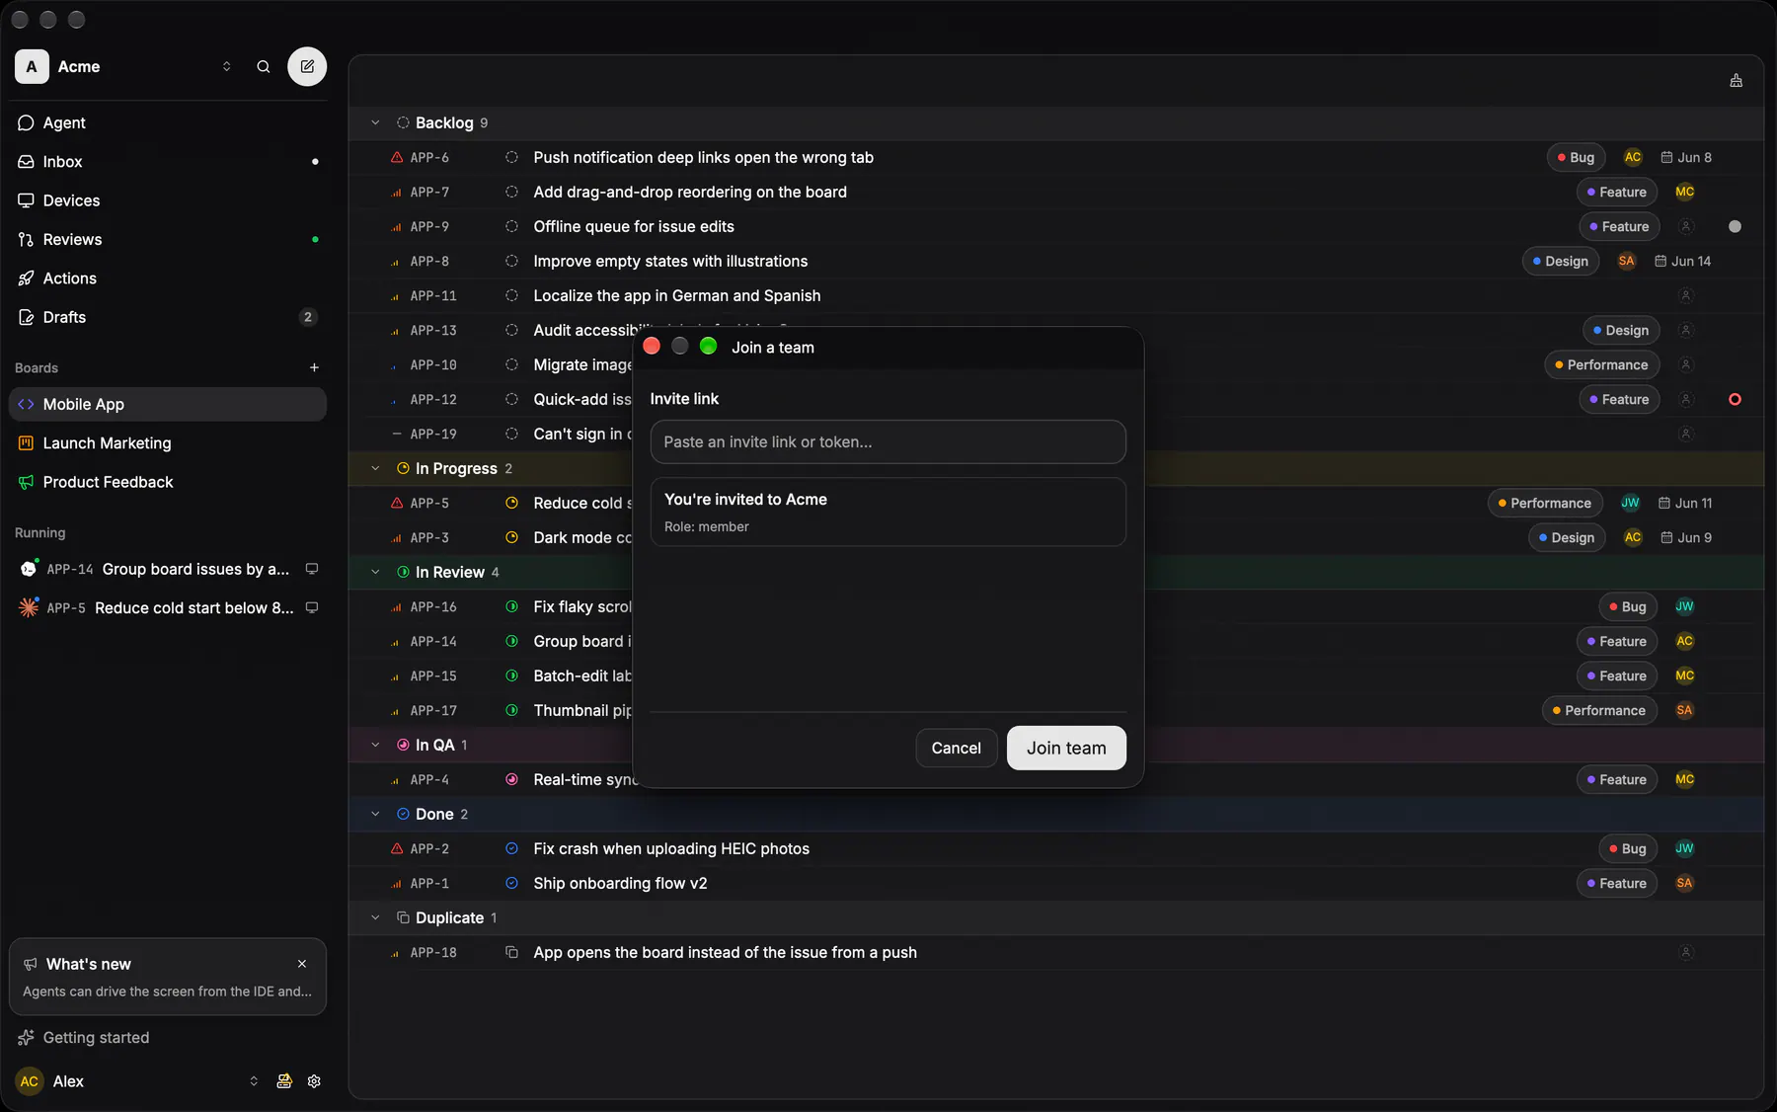This screenshot has width=1777, height=1112.
Task: Click the status circle of APP-7
Action: point(511,193)
